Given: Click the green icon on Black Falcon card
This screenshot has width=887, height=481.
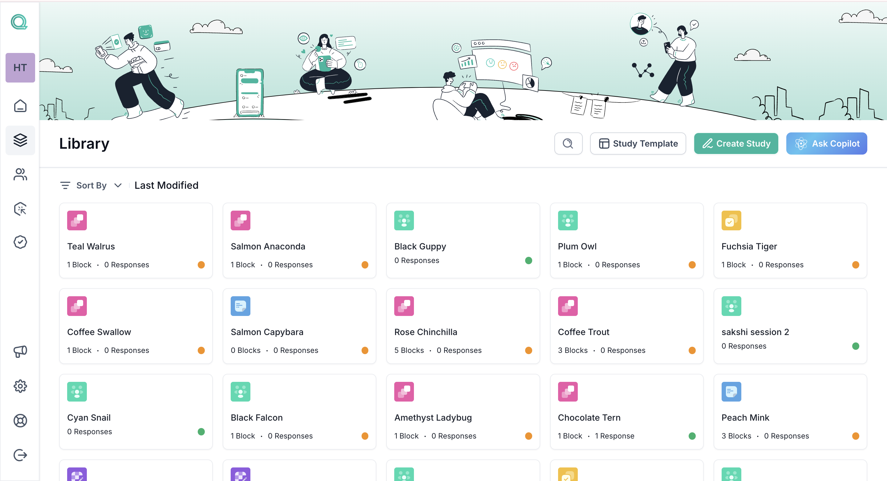Looking at the screenshot, I should click(x=240, y=391).
